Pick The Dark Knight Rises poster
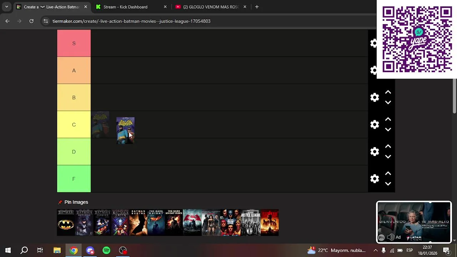This screenshot has width=457, height=257. click(x=174, y=223)
